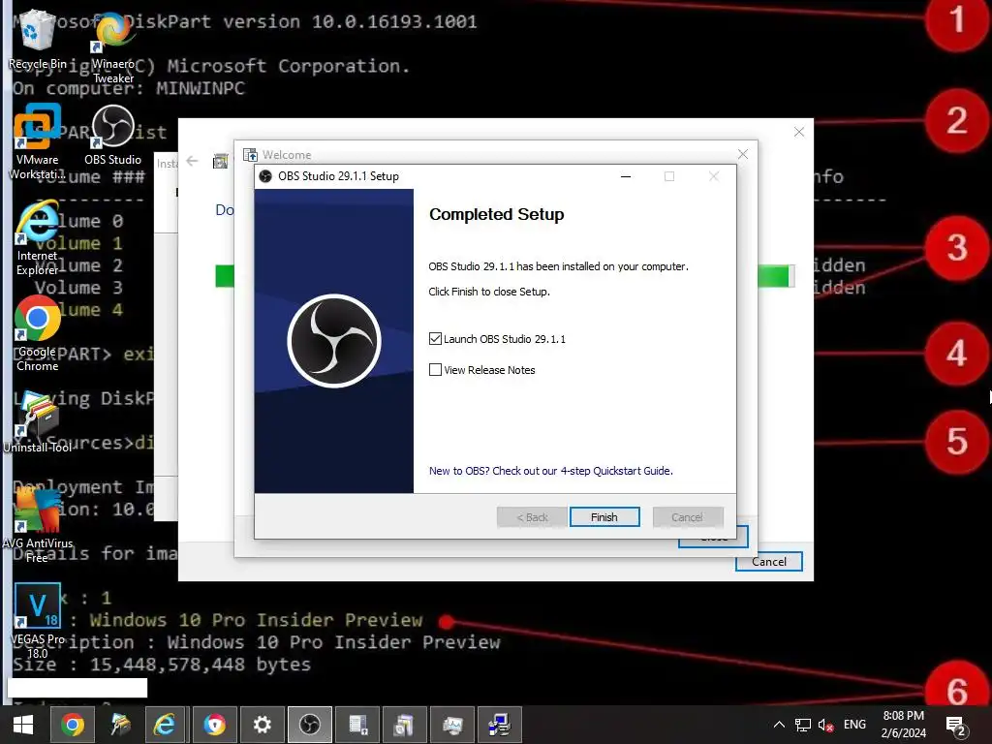
Task: Open the Recycle Bin desktop icon
Action: click(x=37, y=39)
